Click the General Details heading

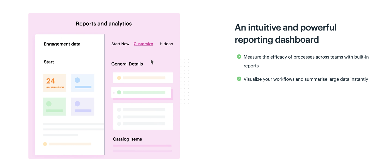pos(127,64)
